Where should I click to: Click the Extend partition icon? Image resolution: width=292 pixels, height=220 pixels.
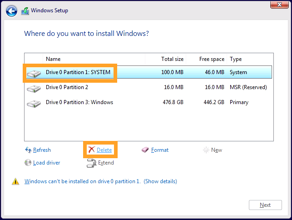[x=91, y=163]
